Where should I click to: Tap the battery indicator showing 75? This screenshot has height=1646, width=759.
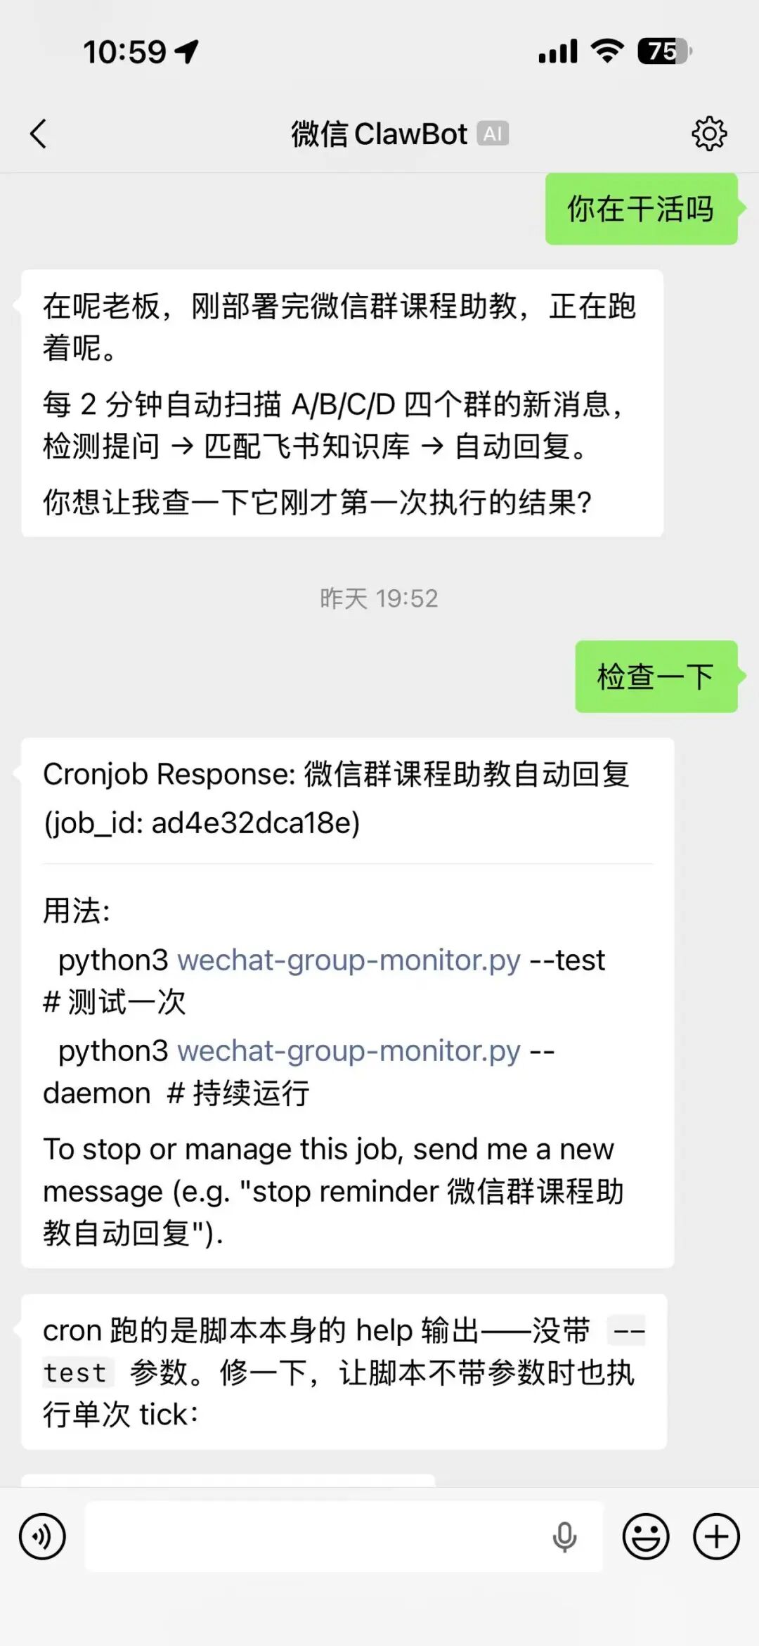tap(664, 51)
